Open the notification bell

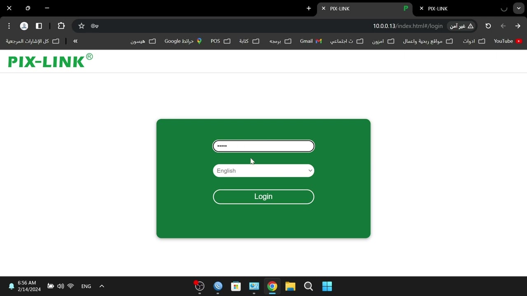point(12,286)
